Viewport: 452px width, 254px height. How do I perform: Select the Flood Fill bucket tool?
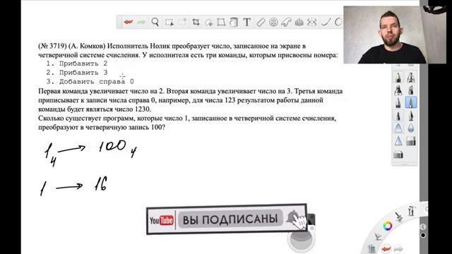[x=234, y=22]
